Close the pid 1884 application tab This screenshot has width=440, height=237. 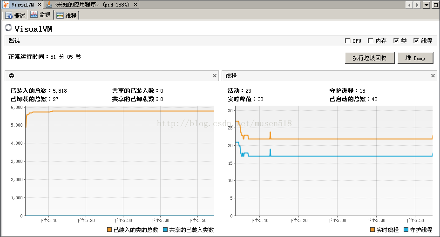tap(135, 5)
